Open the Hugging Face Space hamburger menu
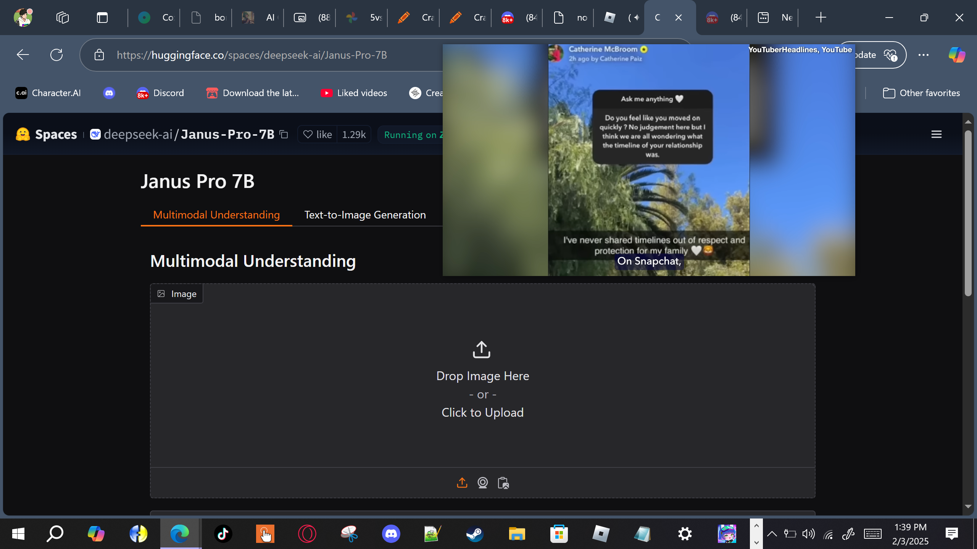The height and width of the screenshot is (549, 977). tap(937, 134)
